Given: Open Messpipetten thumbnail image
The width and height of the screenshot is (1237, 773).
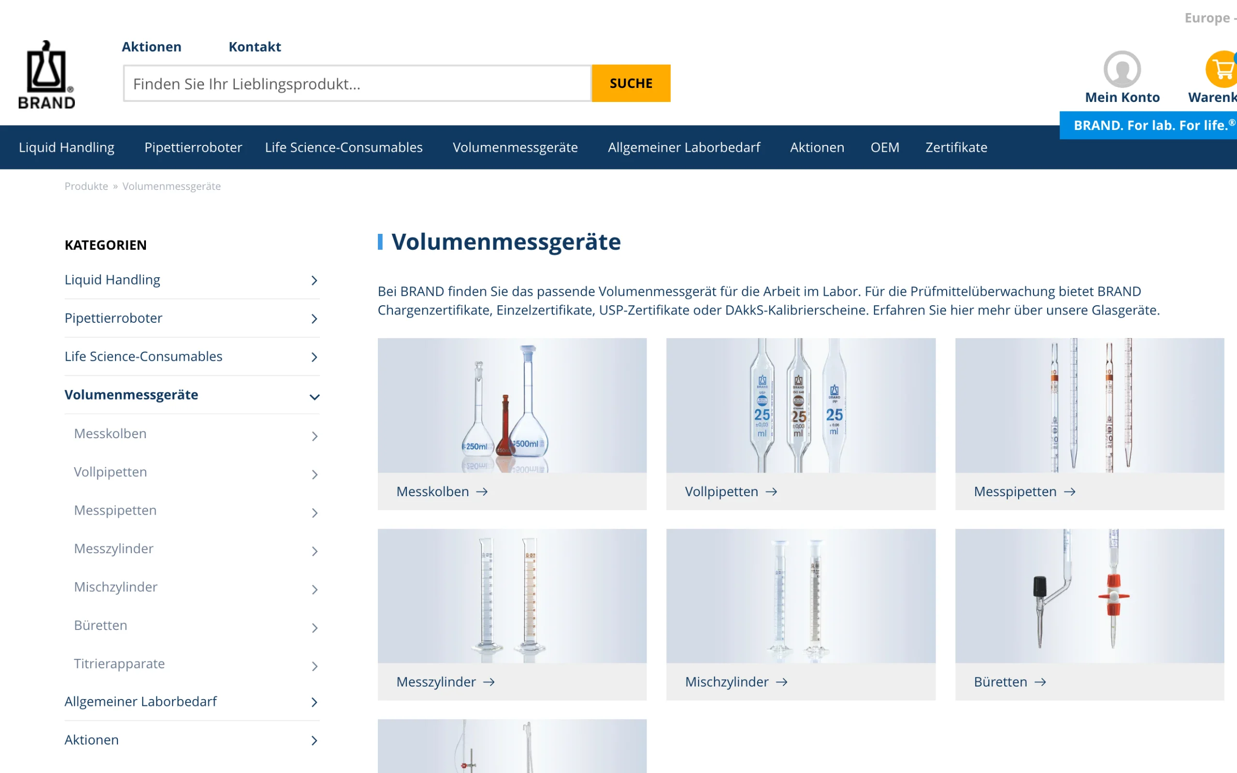Looking at the screenshot, I should 1090,405.
